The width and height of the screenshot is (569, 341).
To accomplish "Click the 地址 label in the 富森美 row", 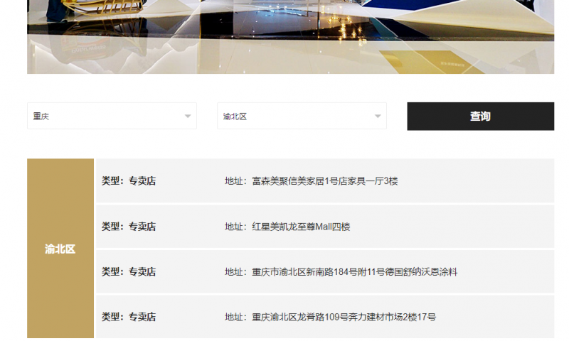I will (x=235, y=181).
